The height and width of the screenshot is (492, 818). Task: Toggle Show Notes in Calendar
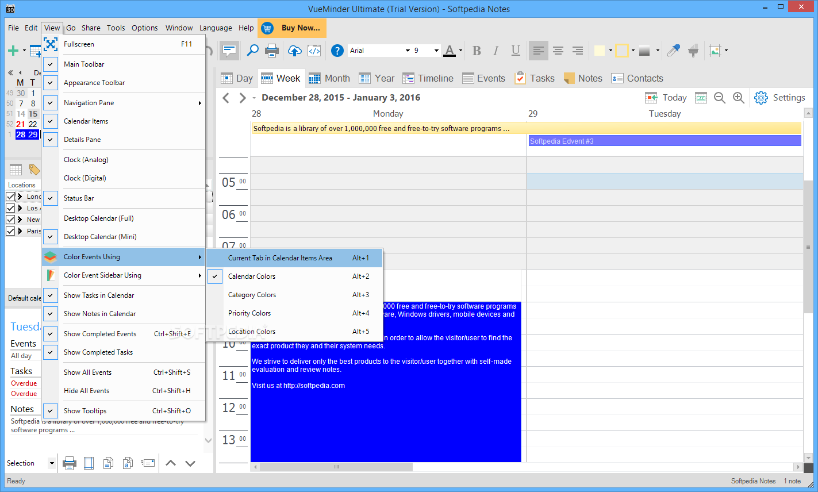click(51, 314)
